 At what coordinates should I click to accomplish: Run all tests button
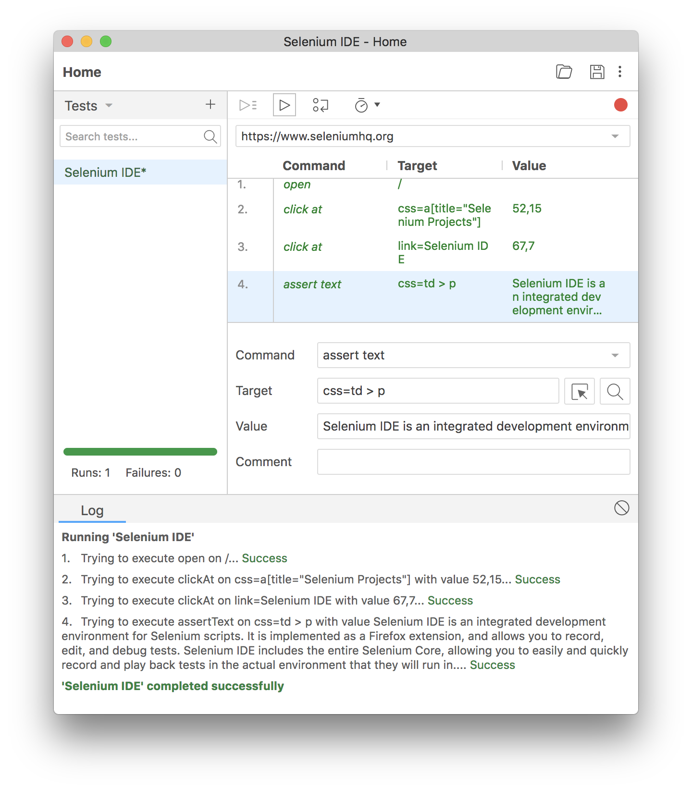248,105
